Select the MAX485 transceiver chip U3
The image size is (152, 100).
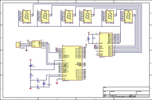[x=36, y=44]
